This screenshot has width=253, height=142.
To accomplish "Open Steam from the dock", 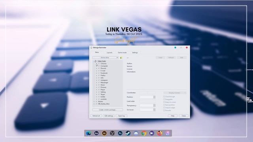I will (x=128, y=133).
